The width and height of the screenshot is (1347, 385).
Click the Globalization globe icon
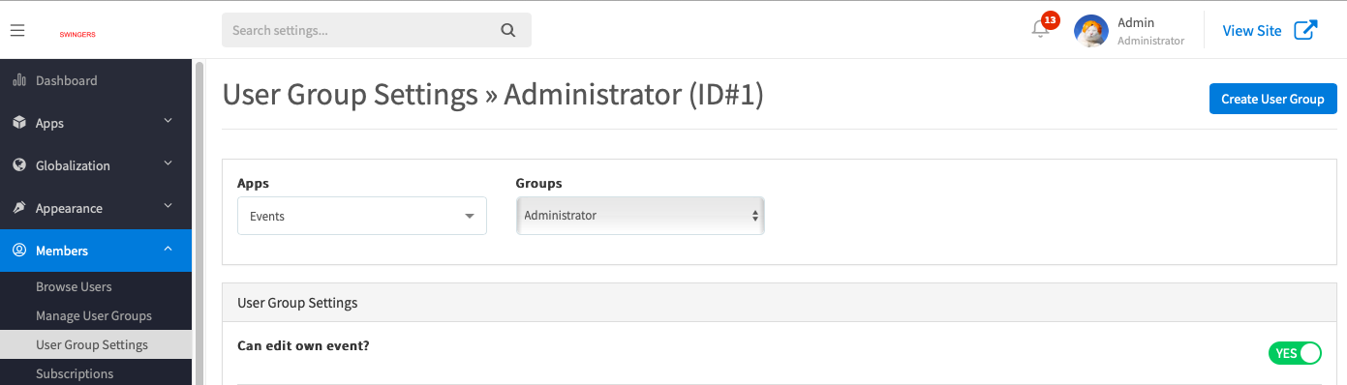pyautogui.click(x=19, y=165)
